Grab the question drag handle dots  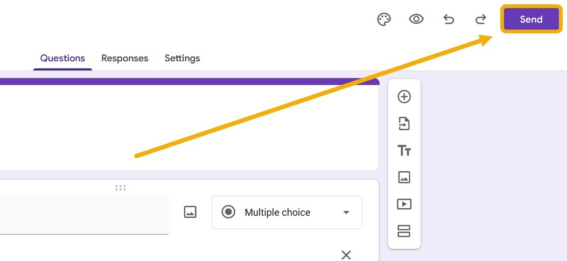(x=121, y=188)
